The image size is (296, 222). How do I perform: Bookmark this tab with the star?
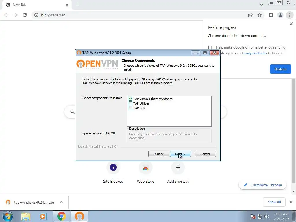click(260, 15)
